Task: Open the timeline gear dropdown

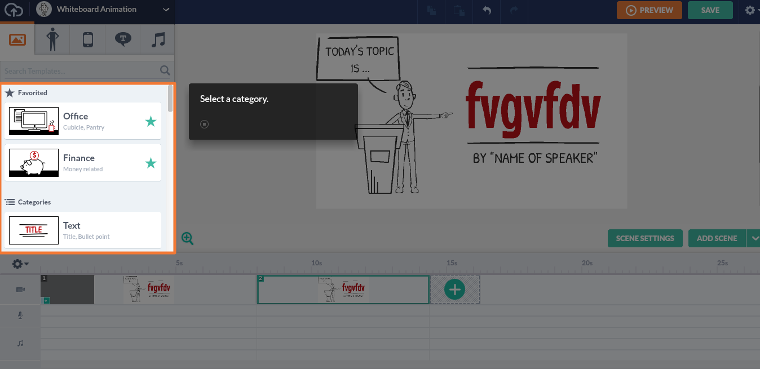Action: [x=19, y=263]
